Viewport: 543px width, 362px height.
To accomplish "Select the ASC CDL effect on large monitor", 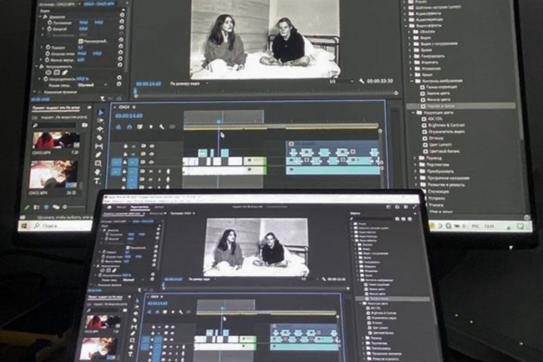I will click(x=435, y=119).
